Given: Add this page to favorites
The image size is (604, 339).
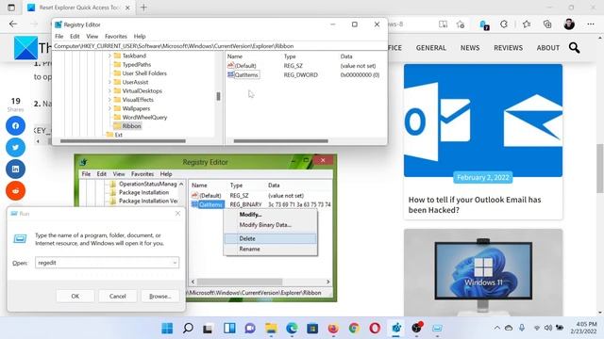Looking at the screenshot, I should [461, 24].
